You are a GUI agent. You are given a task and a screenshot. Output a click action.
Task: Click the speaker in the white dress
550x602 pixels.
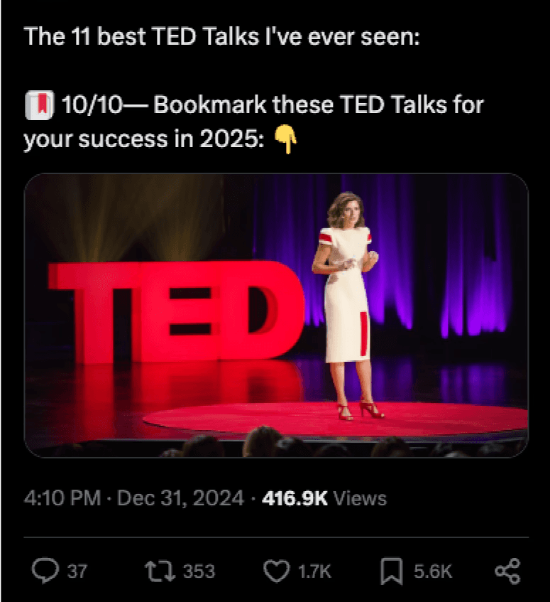click(x=348, y=306)
